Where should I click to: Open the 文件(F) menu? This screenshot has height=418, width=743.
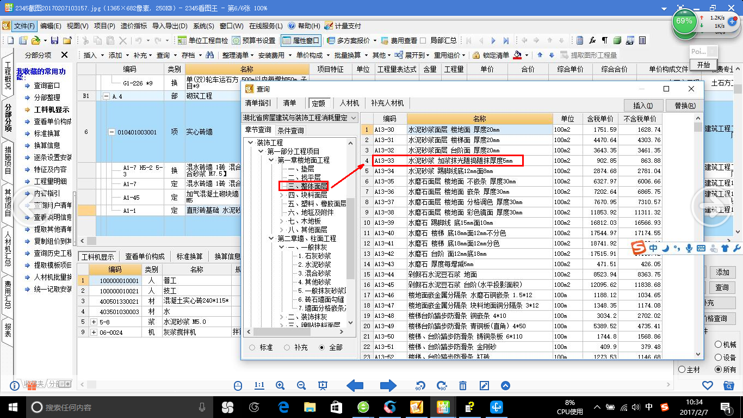(24, 26)
